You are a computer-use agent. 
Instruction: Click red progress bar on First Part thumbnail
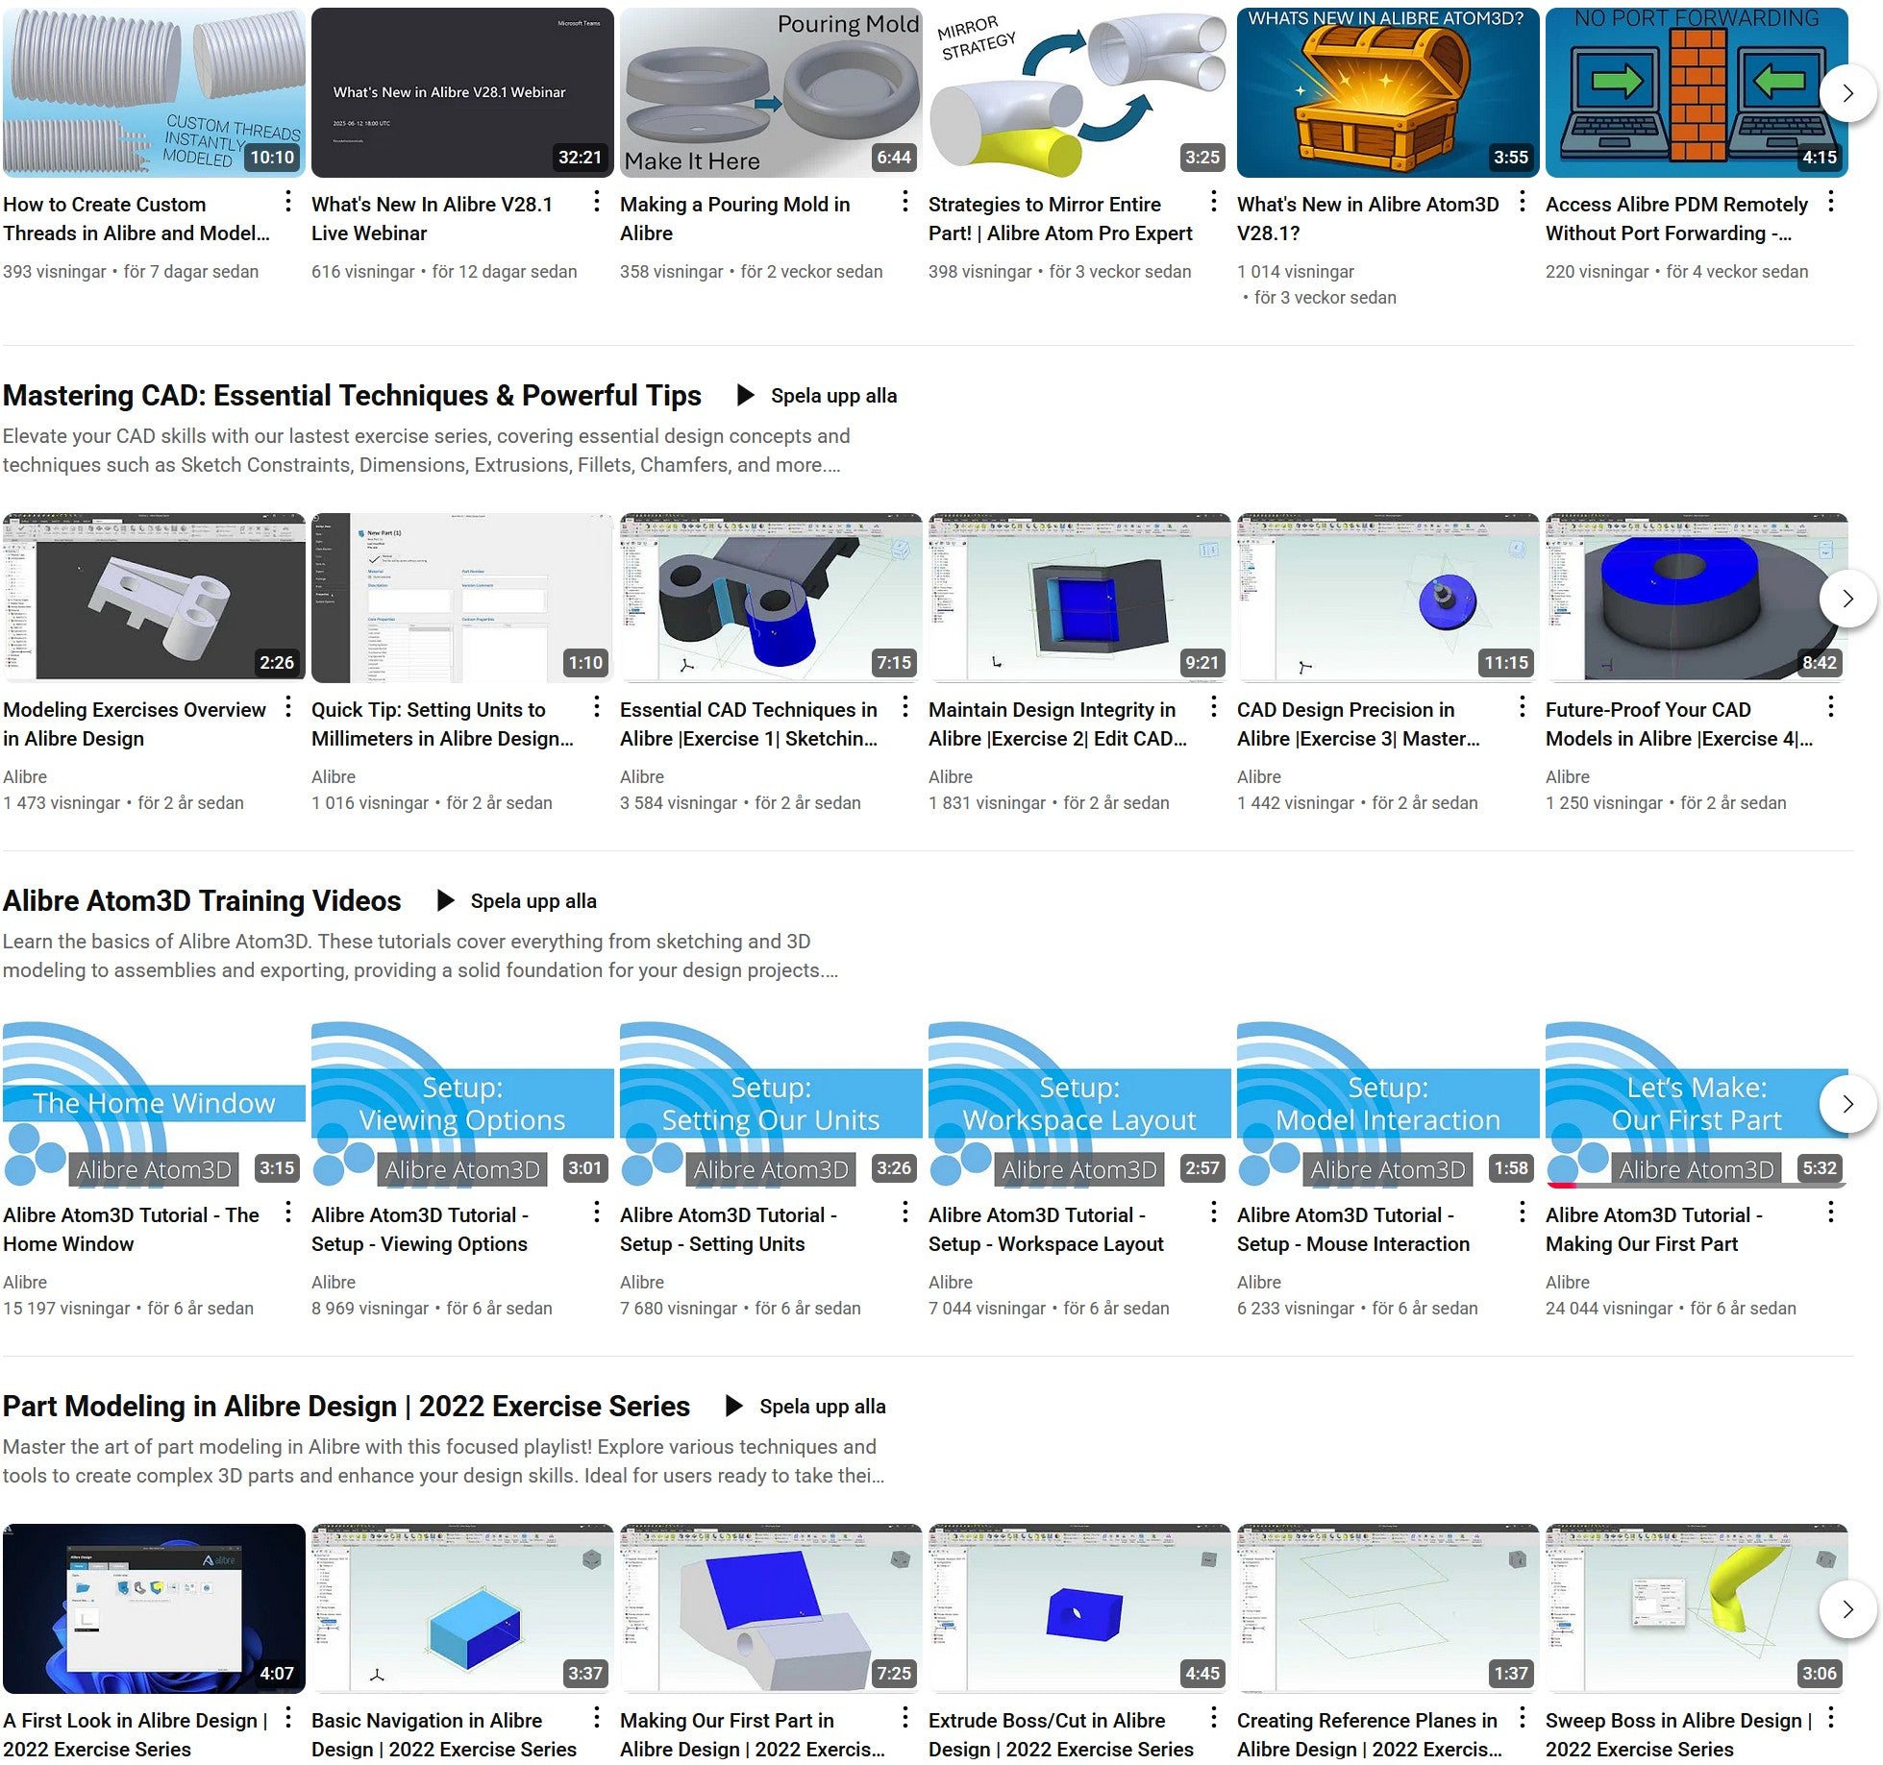point(1562,1185)
